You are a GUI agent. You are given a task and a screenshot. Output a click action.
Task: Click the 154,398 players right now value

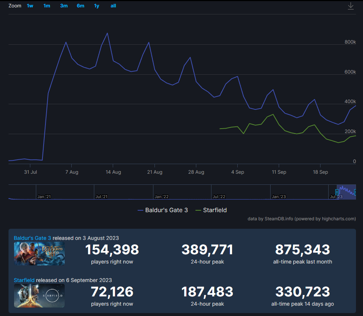(x=112, y=249)
